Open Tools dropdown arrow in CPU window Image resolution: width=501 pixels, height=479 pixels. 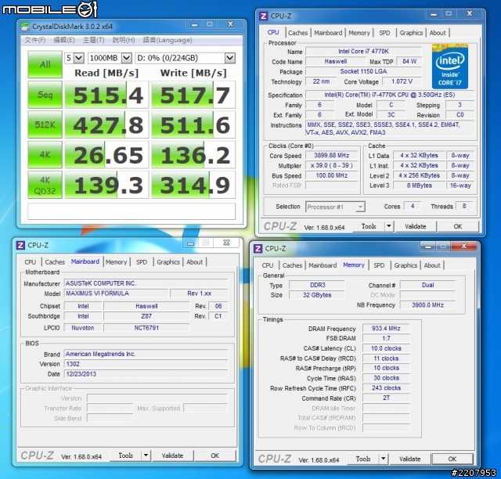pos(388,226)
